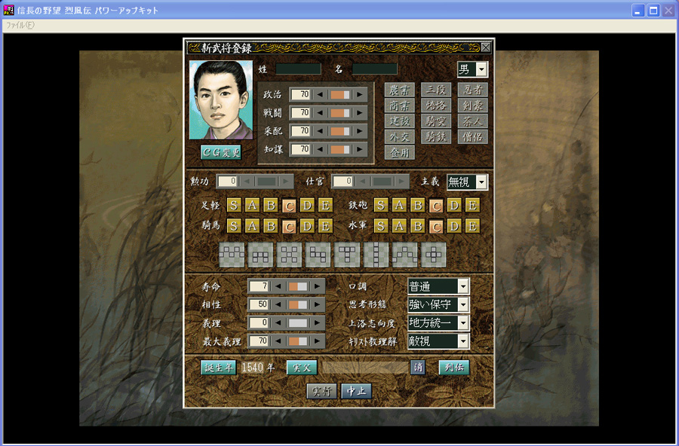The image size is (679, 446).
Task: Enable the 三段 skill
Action: point(436,90)
